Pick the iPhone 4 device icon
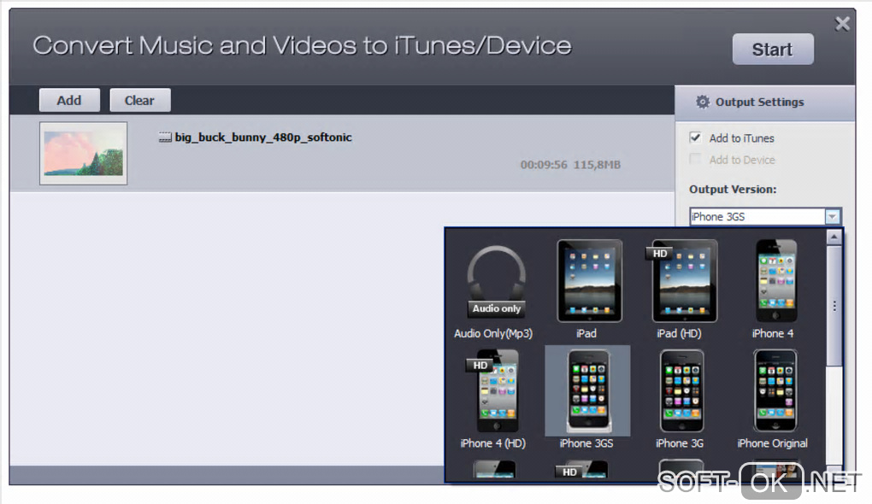The width and height of the screenshot is (872, 504). pyautogui.click(x=775, y=281)
